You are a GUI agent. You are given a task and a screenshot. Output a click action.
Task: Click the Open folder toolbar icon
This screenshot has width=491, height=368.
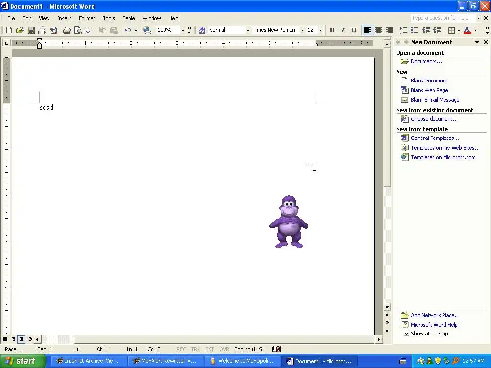[x=20, y=30]
